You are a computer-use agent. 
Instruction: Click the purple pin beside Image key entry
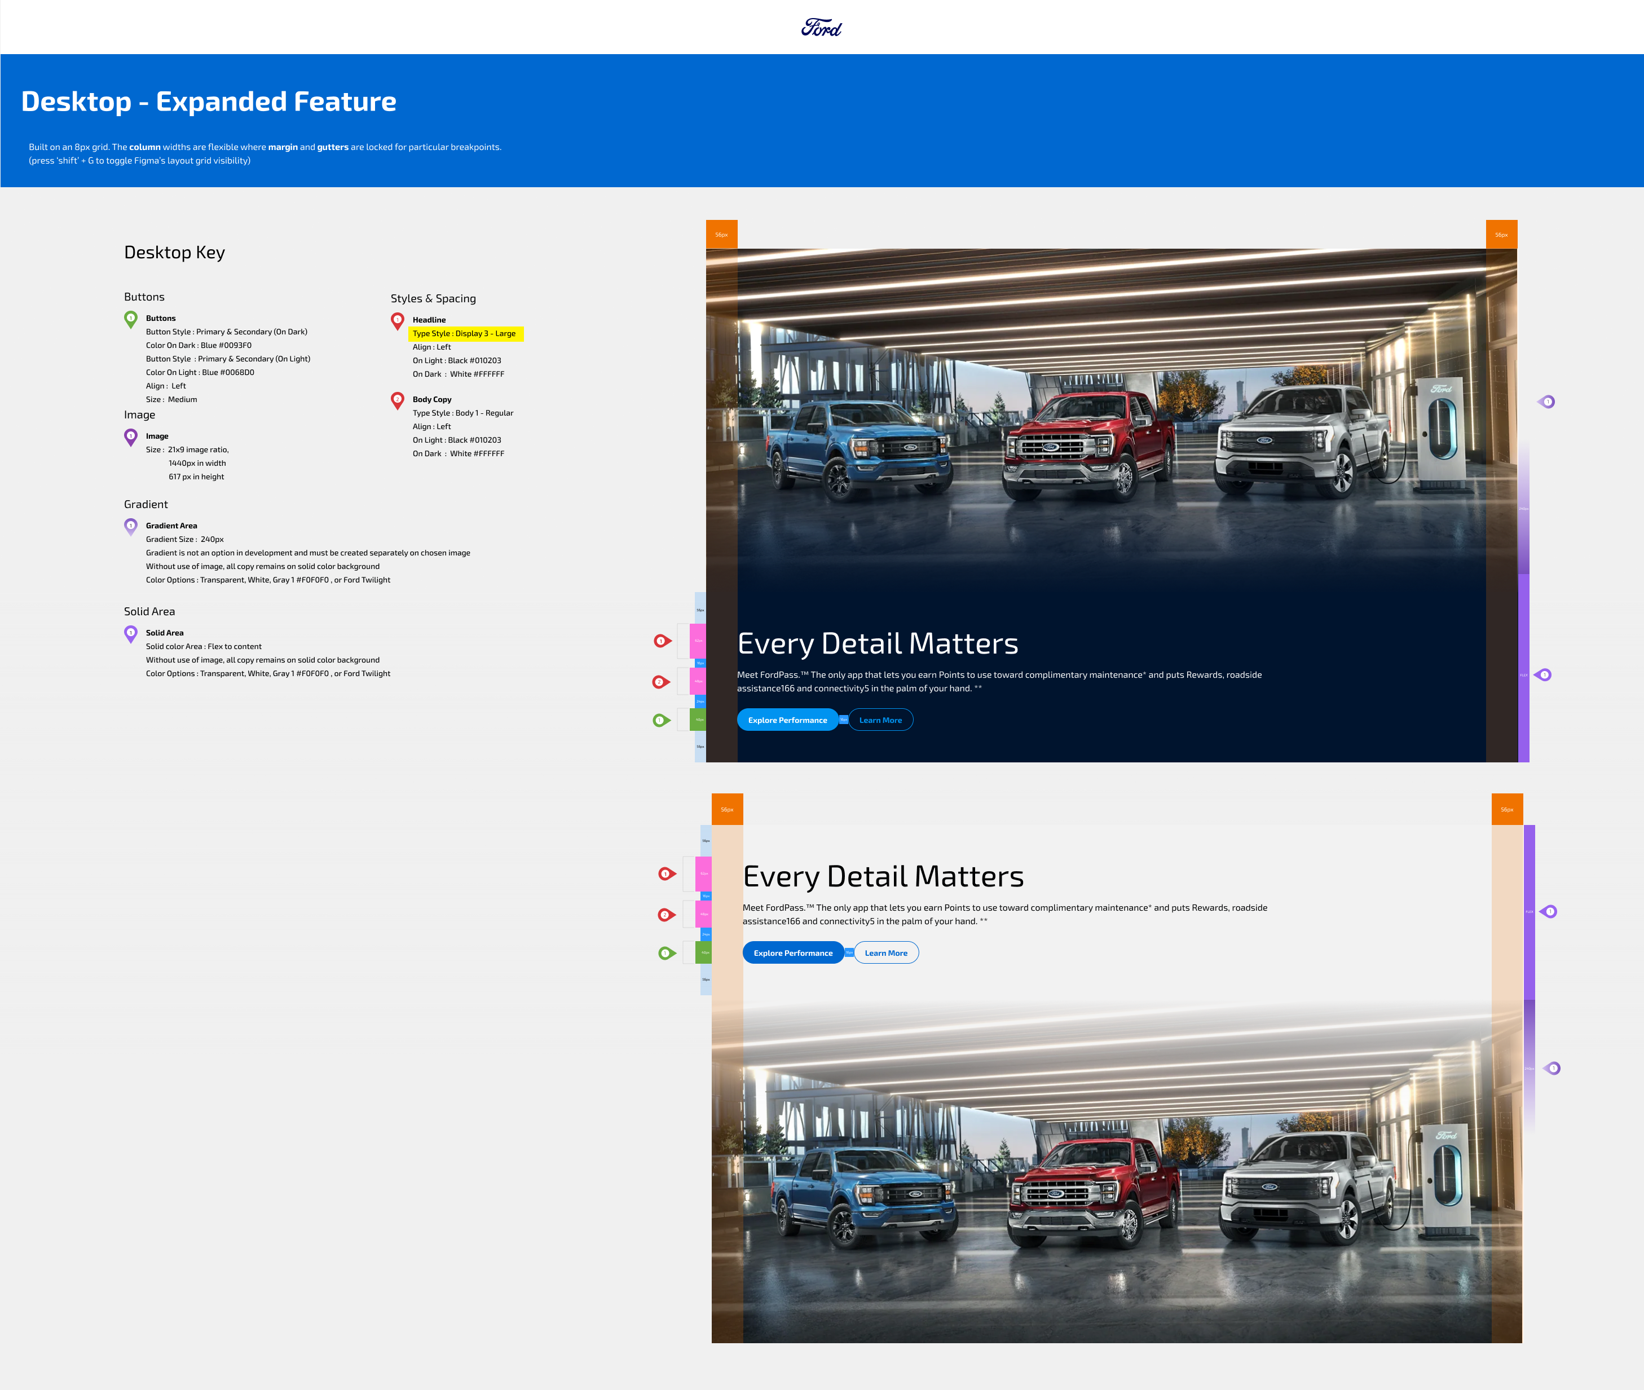click(x=131, y=438)
